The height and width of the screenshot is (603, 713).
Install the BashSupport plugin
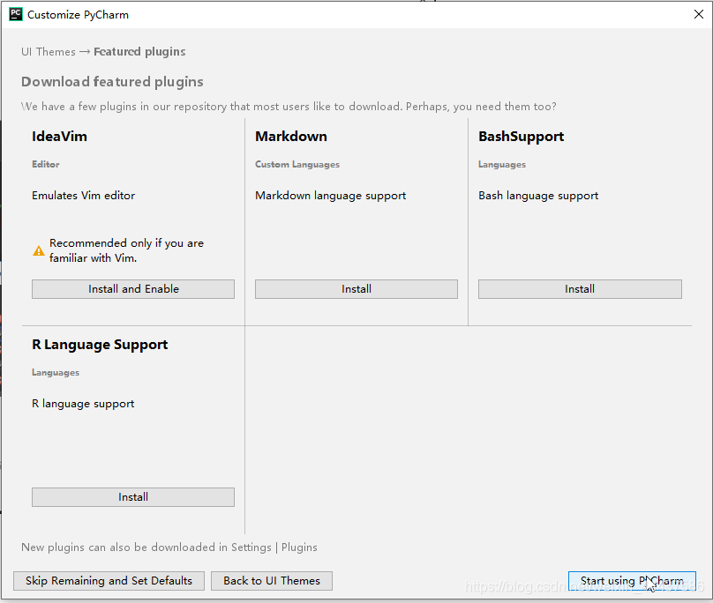coord(580,289)
